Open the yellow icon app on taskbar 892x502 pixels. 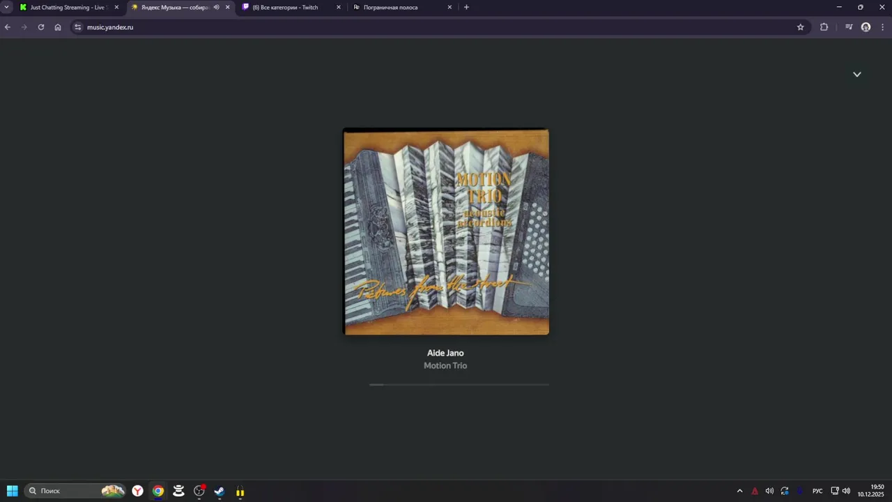[240, 491]
